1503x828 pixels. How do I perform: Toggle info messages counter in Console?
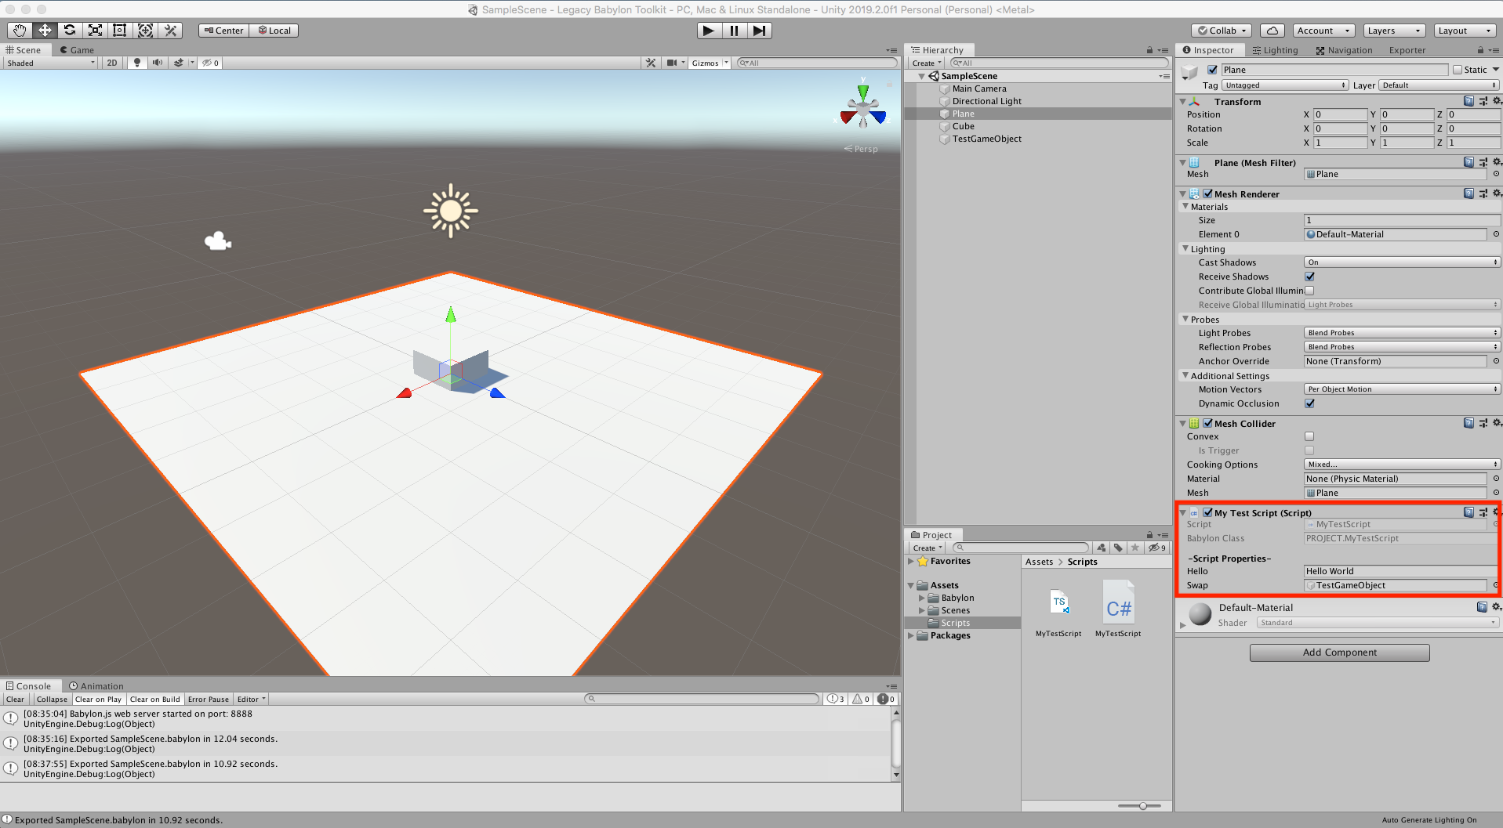[836, 699]
